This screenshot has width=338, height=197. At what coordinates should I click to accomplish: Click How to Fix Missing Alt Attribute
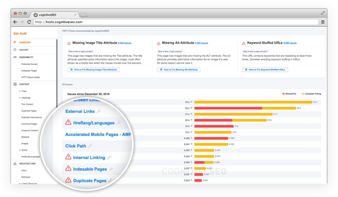(179, 70)
